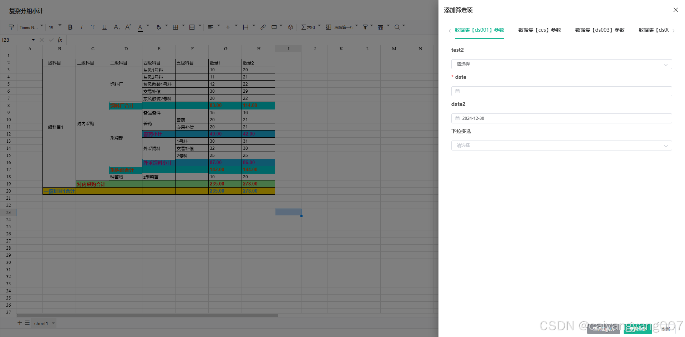This screenshot has width=685, height=337.
Task: Open the cell name box I23 dropdown
Action: coord(33,40)
